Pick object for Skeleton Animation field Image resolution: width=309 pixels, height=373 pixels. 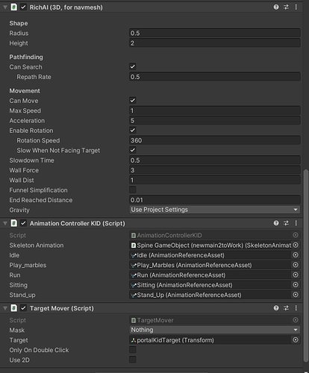[x=296, y=245]
